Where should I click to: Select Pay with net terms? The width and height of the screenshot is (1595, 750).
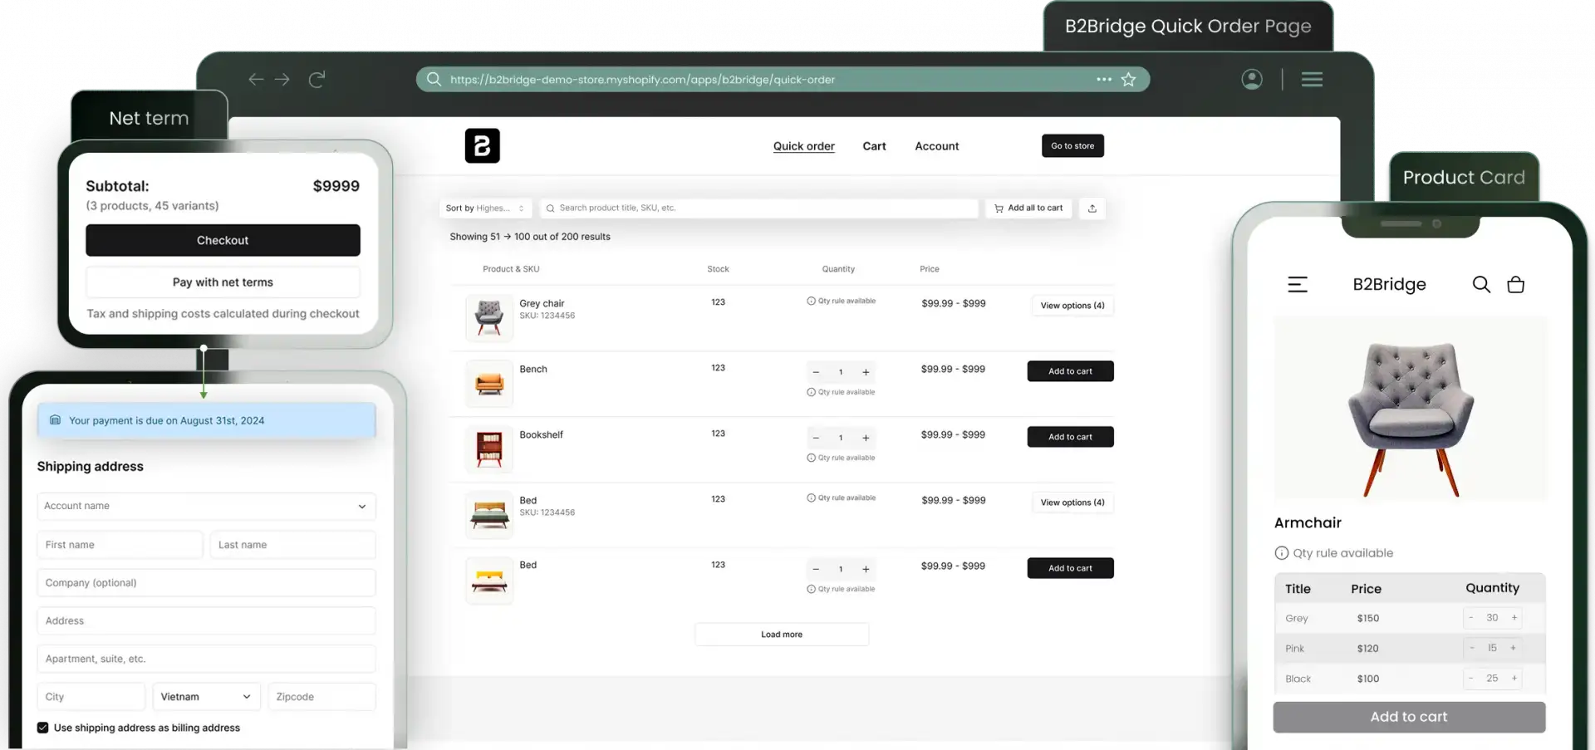pyautogui.click(x=223, y=282)
